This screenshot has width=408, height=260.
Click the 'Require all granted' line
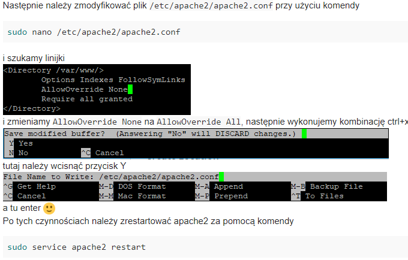87,99
